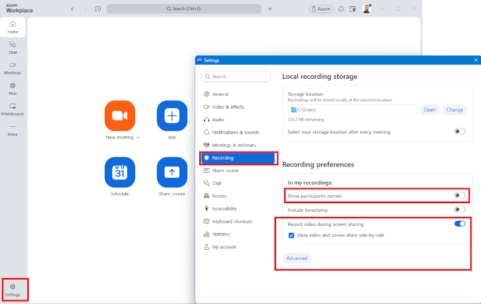Viewport: 481px width, 304px height.
Task: Toggle Select local storage location after every meeting
Action: 459,131
